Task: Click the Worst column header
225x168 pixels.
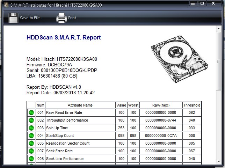Action: pyautogui.click(x=133, y=105)
